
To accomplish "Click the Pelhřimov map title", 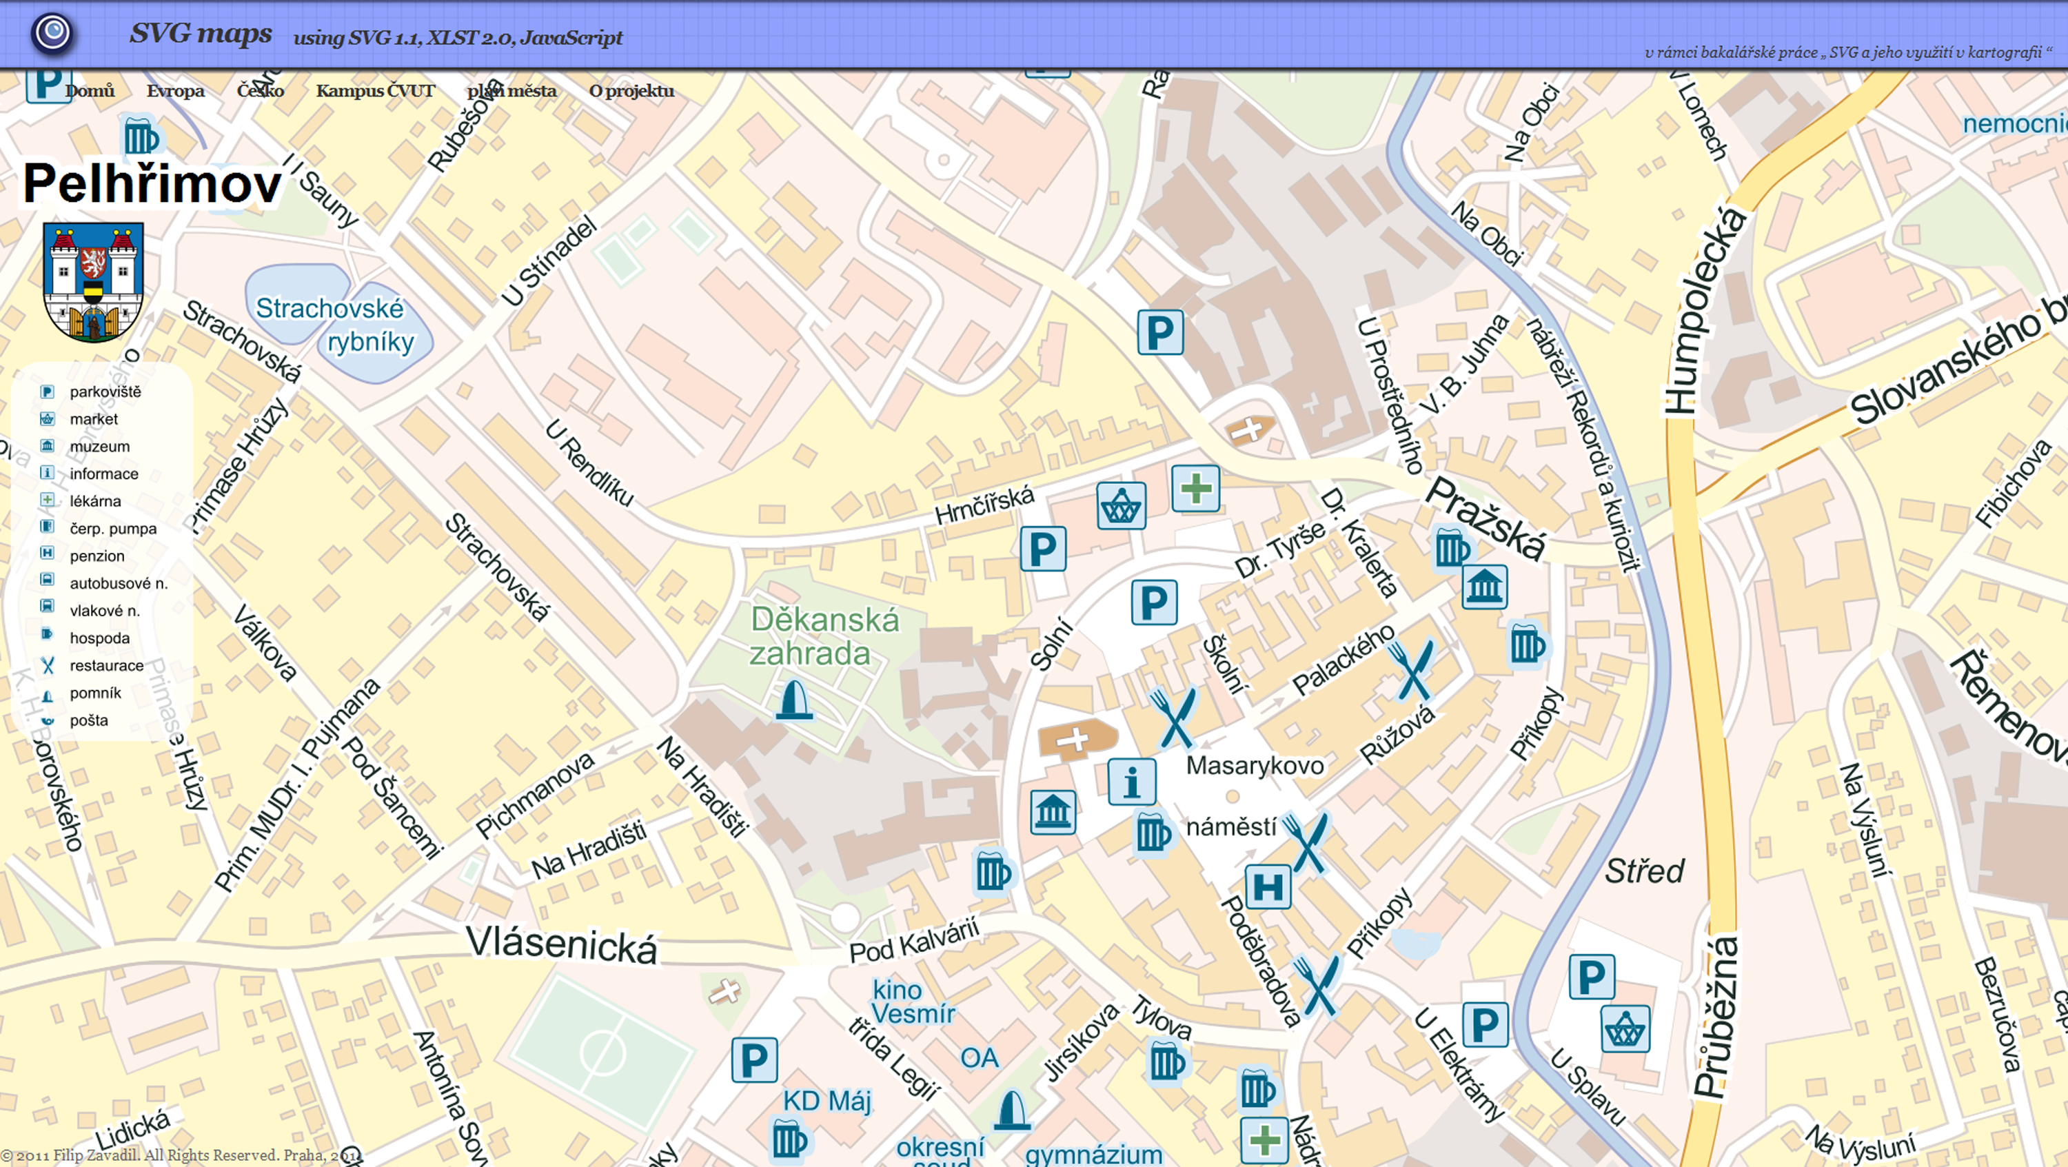I will [x=152, y=183].
